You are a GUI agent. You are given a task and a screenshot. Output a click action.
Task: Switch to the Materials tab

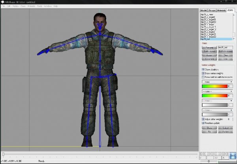(x=221, y=10)
